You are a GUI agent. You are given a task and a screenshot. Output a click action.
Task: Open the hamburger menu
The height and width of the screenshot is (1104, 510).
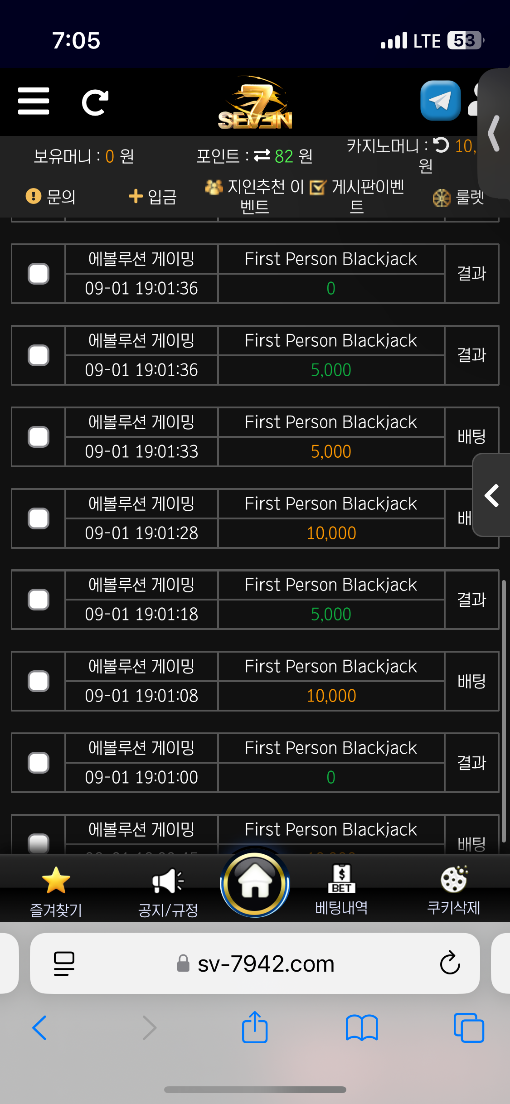(34, 102)
